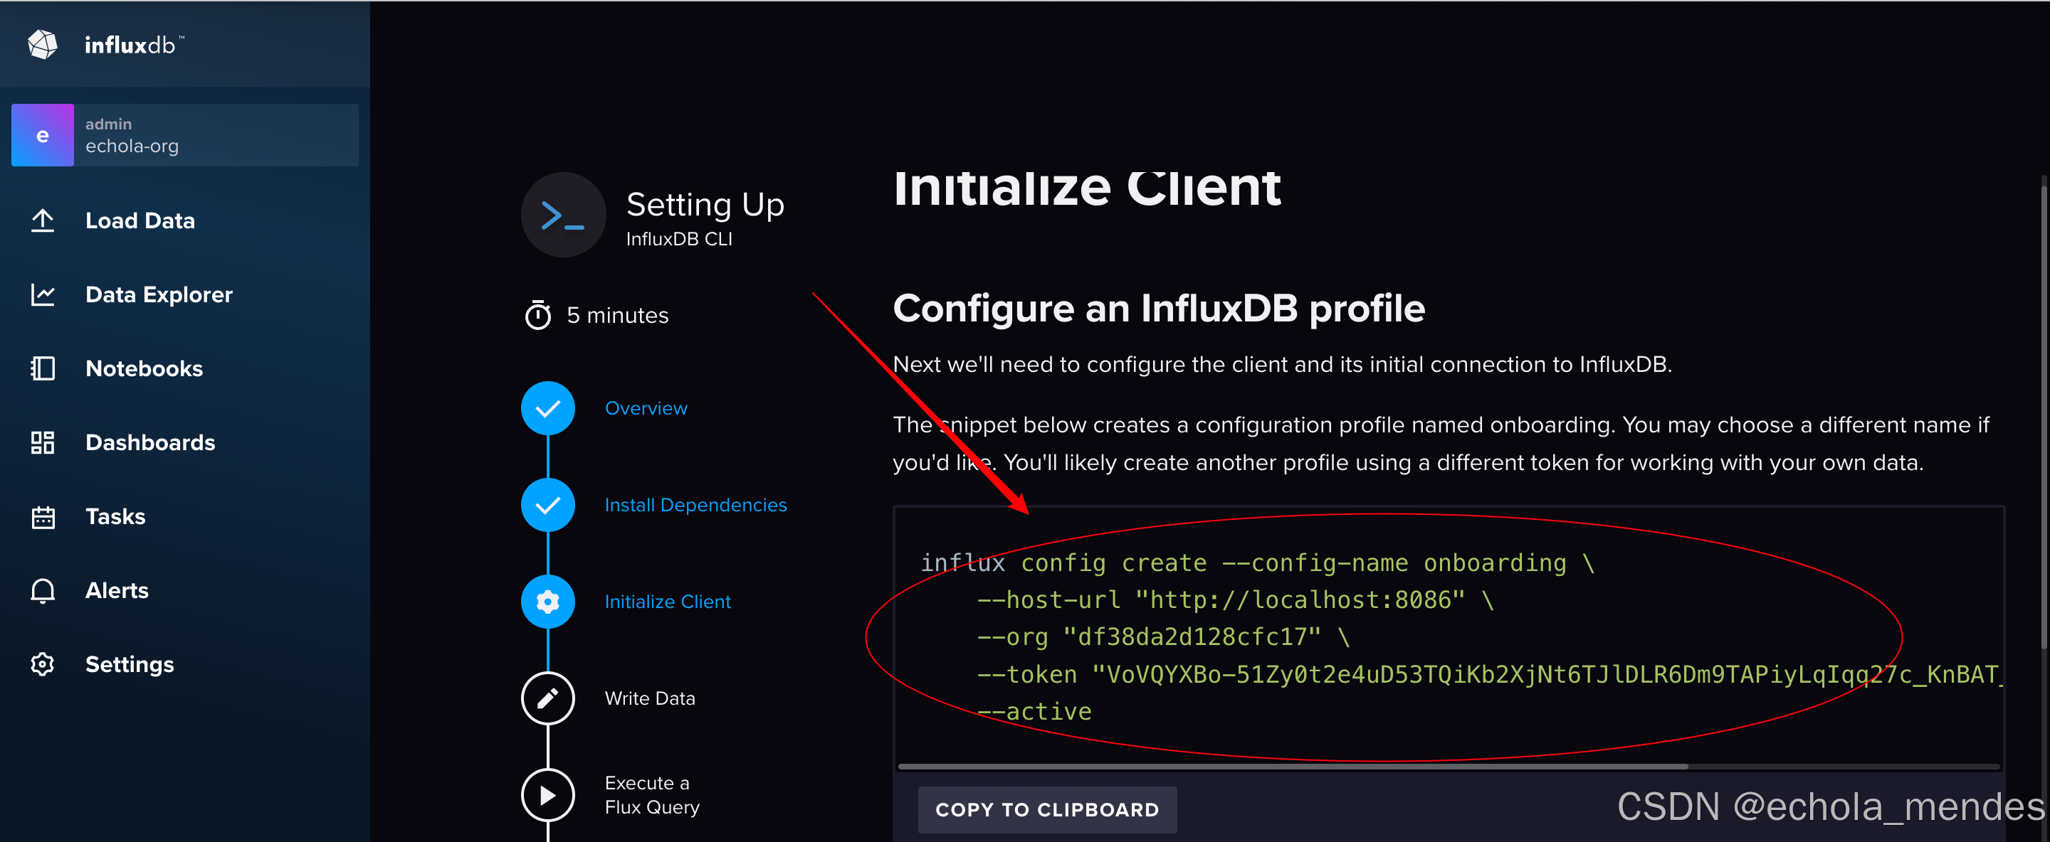2050x842 pixels.
Task: Click the 'influx config create' command line
Action: click(x=1257, y=563)
